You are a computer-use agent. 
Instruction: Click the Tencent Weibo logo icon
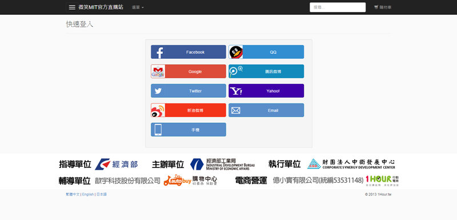(236, 71)
